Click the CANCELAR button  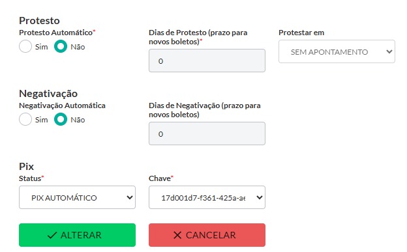(x=207, y=235)
